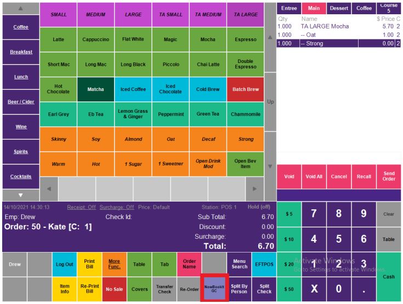This screenshot has height=304, width=403.
Task: Toggle the Surcharge: Off setting
Action: [117, 207]
